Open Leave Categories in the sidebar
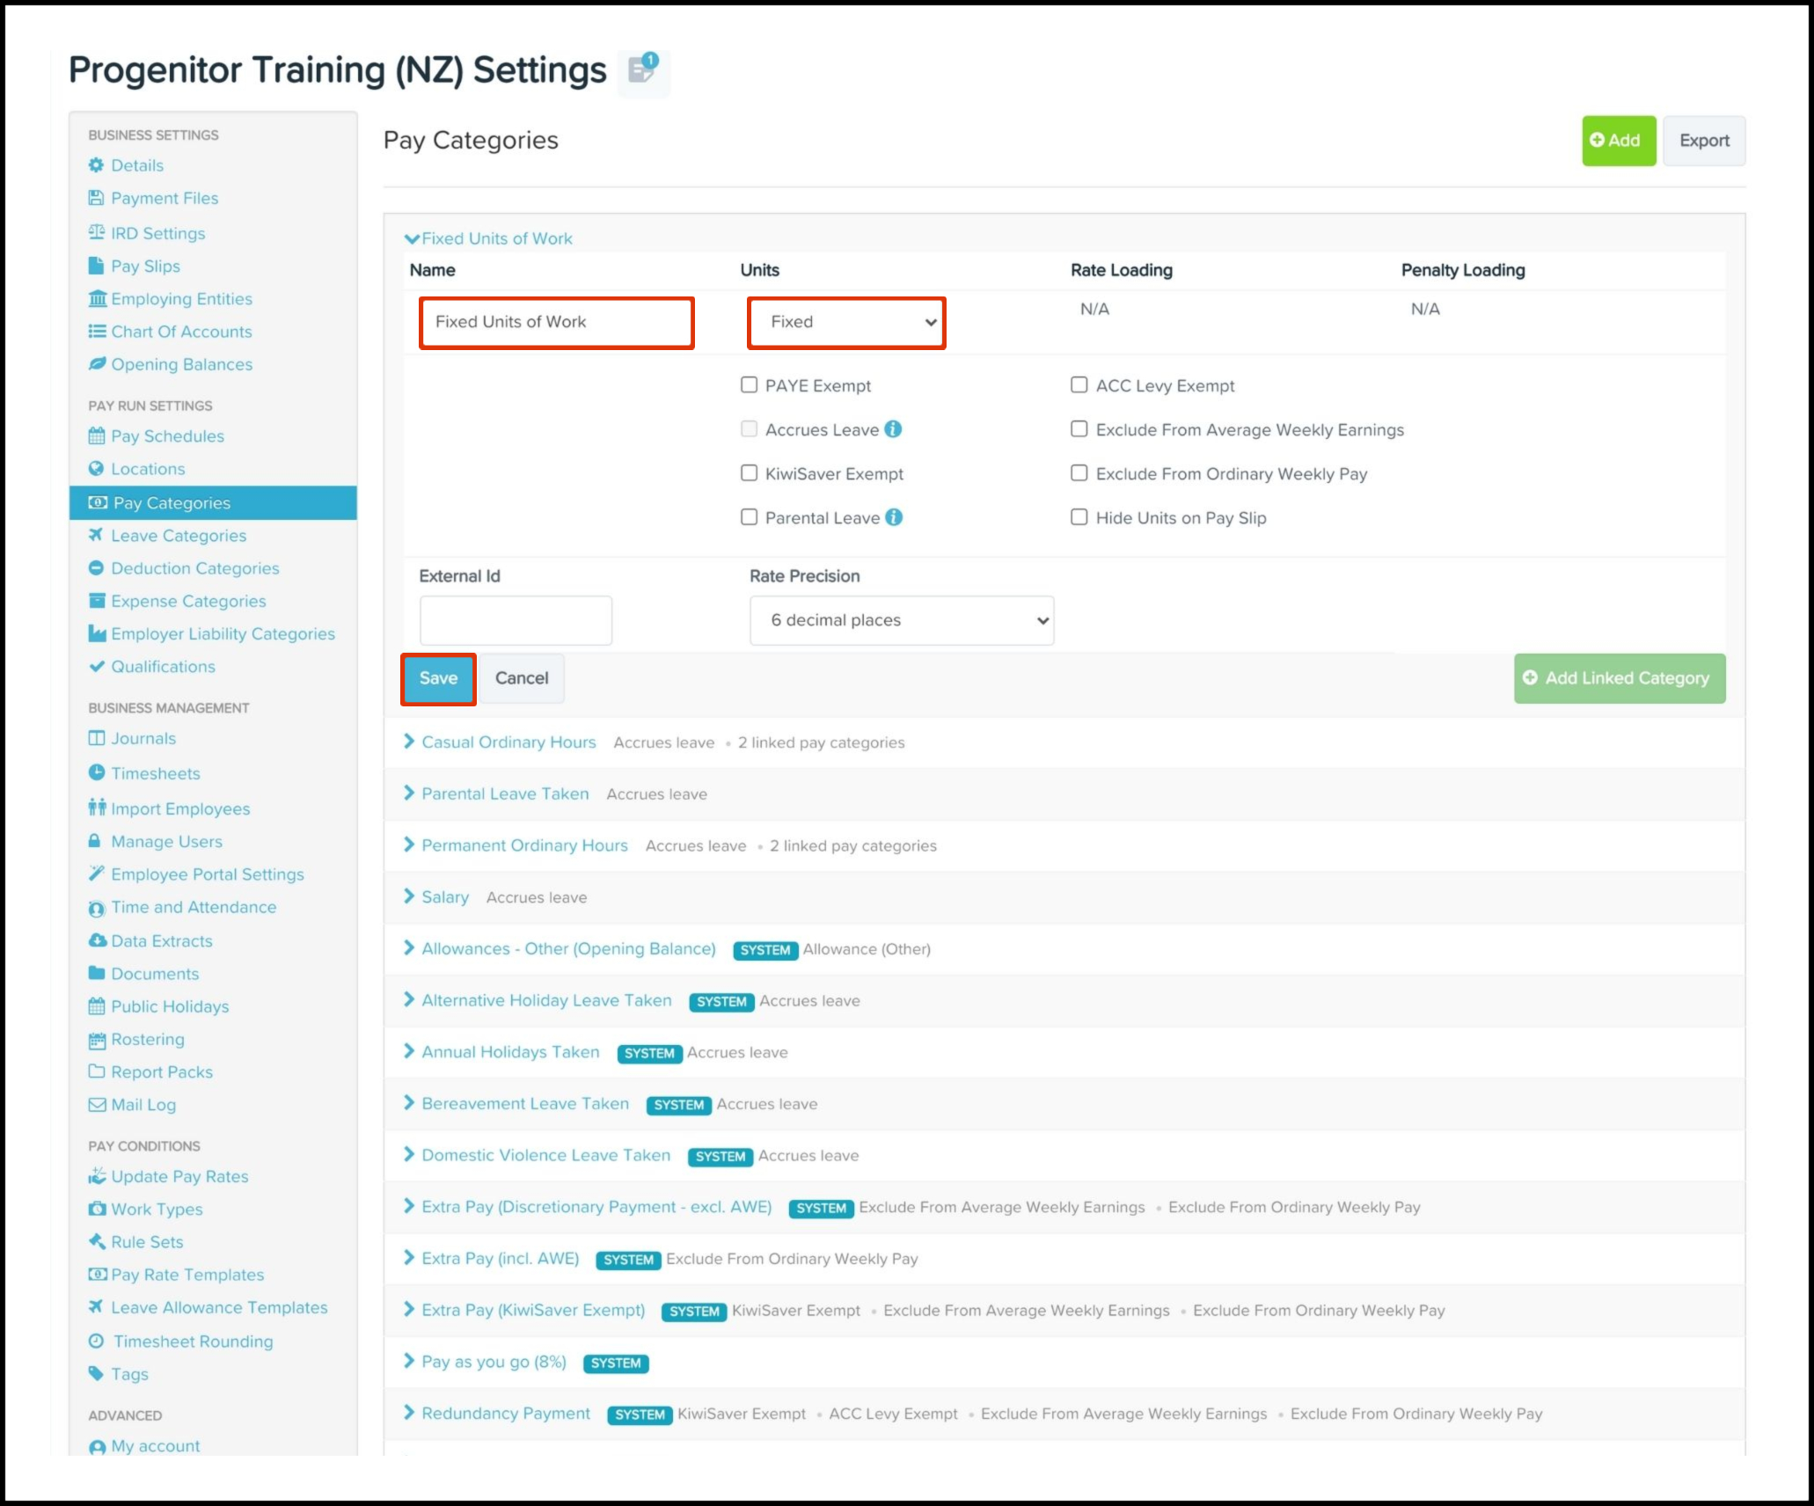 point(178,536)
